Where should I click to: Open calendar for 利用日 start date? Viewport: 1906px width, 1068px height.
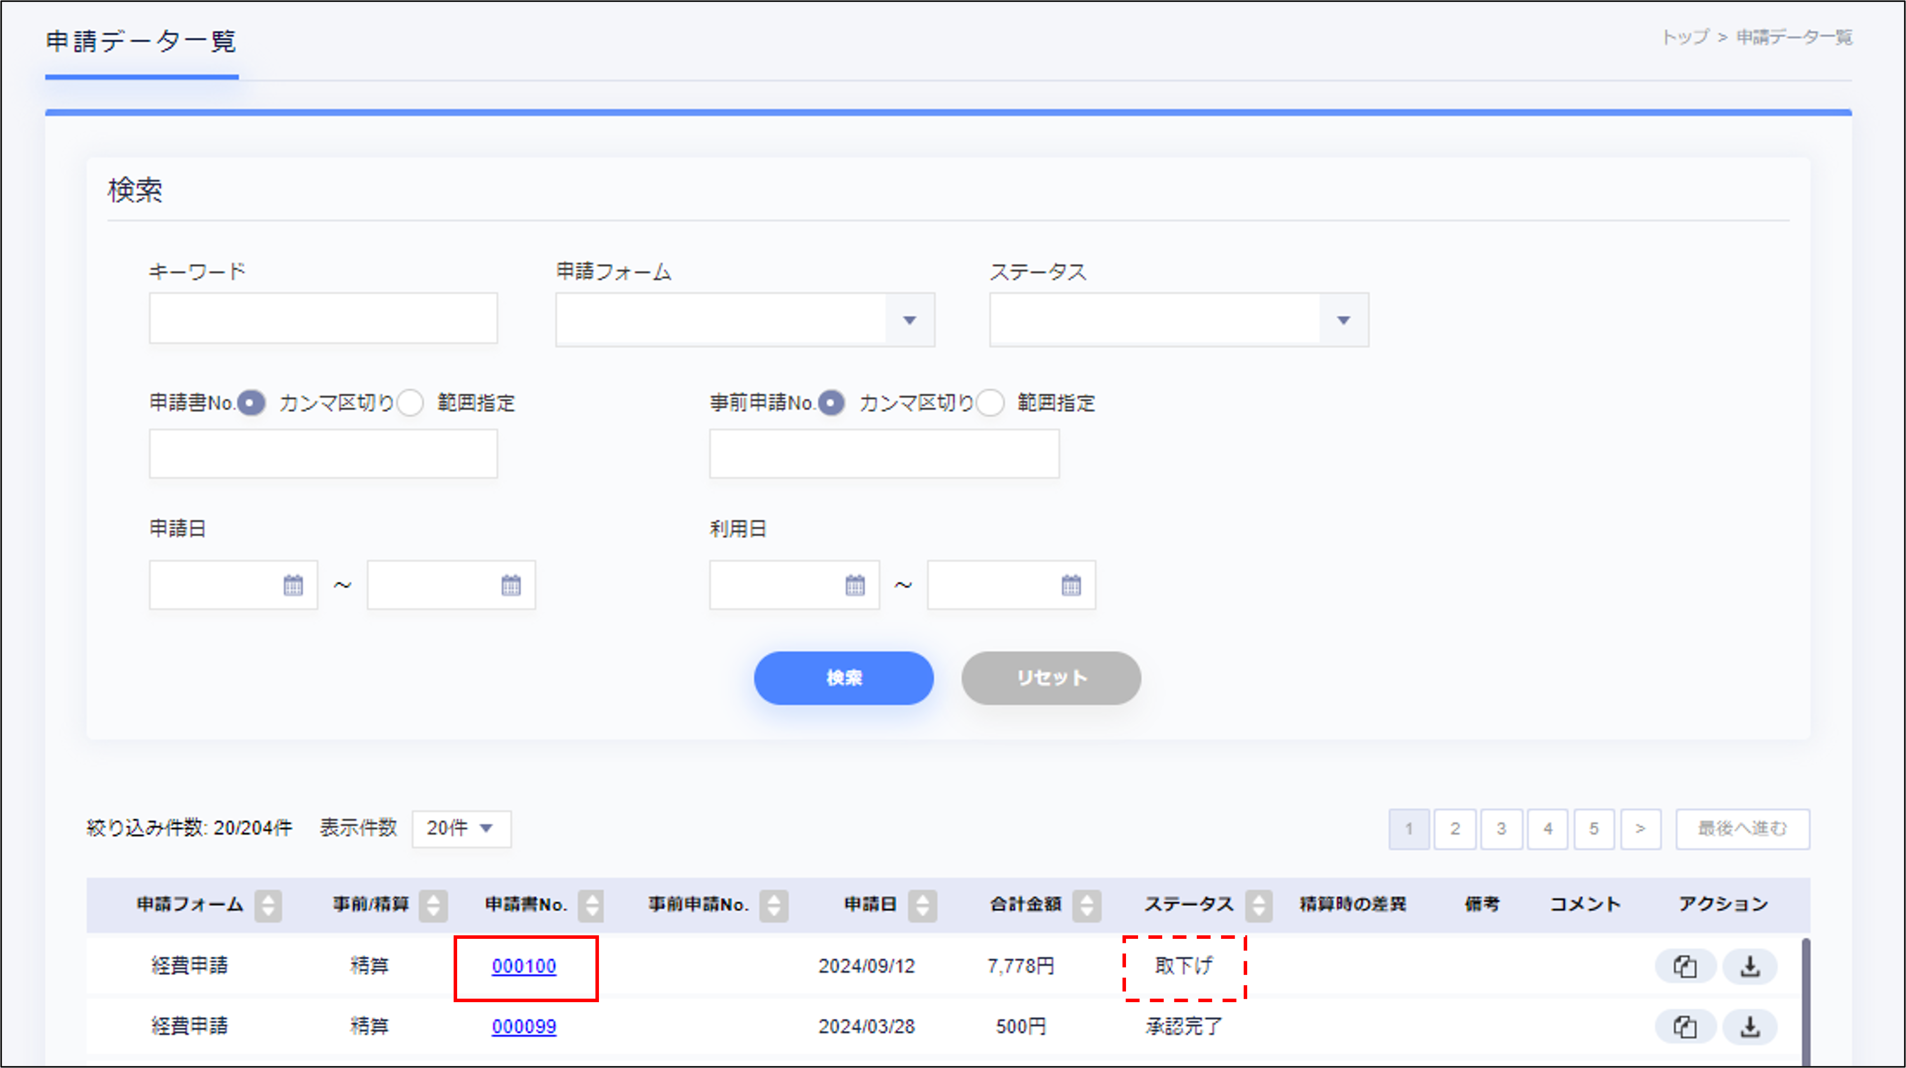tap(854, 585)
